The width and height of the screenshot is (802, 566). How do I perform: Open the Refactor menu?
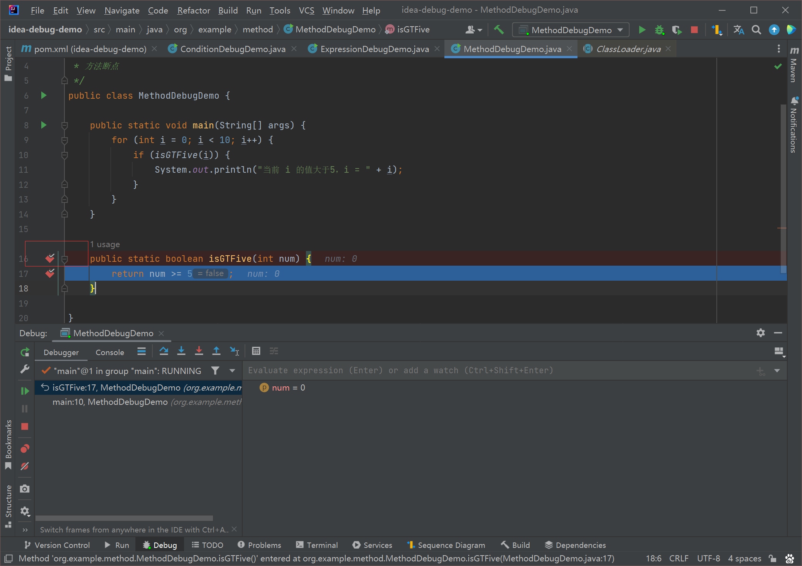click(193, 10)
